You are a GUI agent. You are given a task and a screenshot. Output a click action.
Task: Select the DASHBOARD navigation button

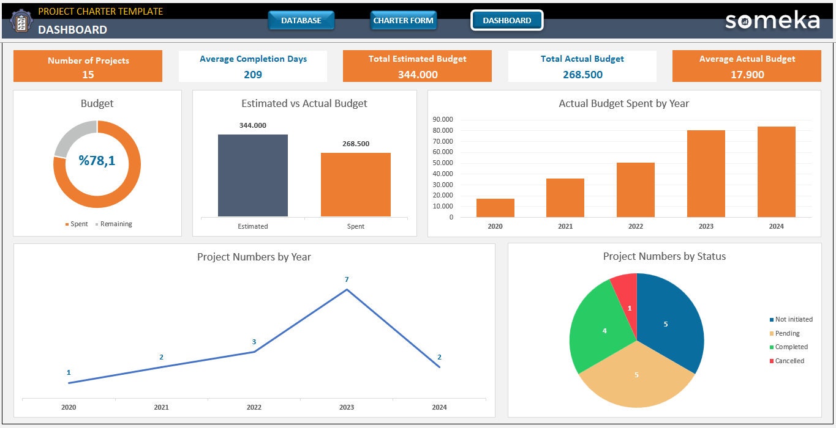point(507,20)
